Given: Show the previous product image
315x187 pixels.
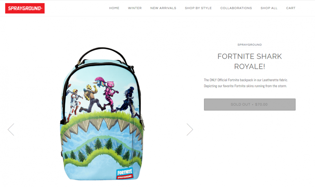Looking at the screenshot, I should [11, 130].
